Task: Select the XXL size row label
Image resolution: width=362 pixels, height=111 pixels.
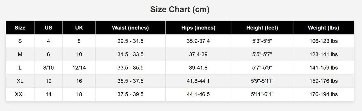Action: click(x=20, y=94)
